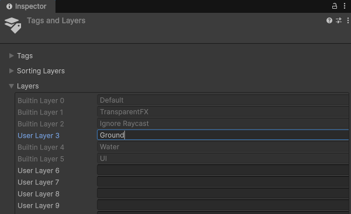Click the empty User Layer 8 field
Viewport: 351px width, 214px height.
click(223, 193)
